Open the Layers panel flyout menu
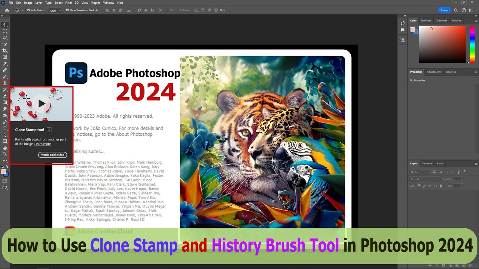 (x=476, y=164)
